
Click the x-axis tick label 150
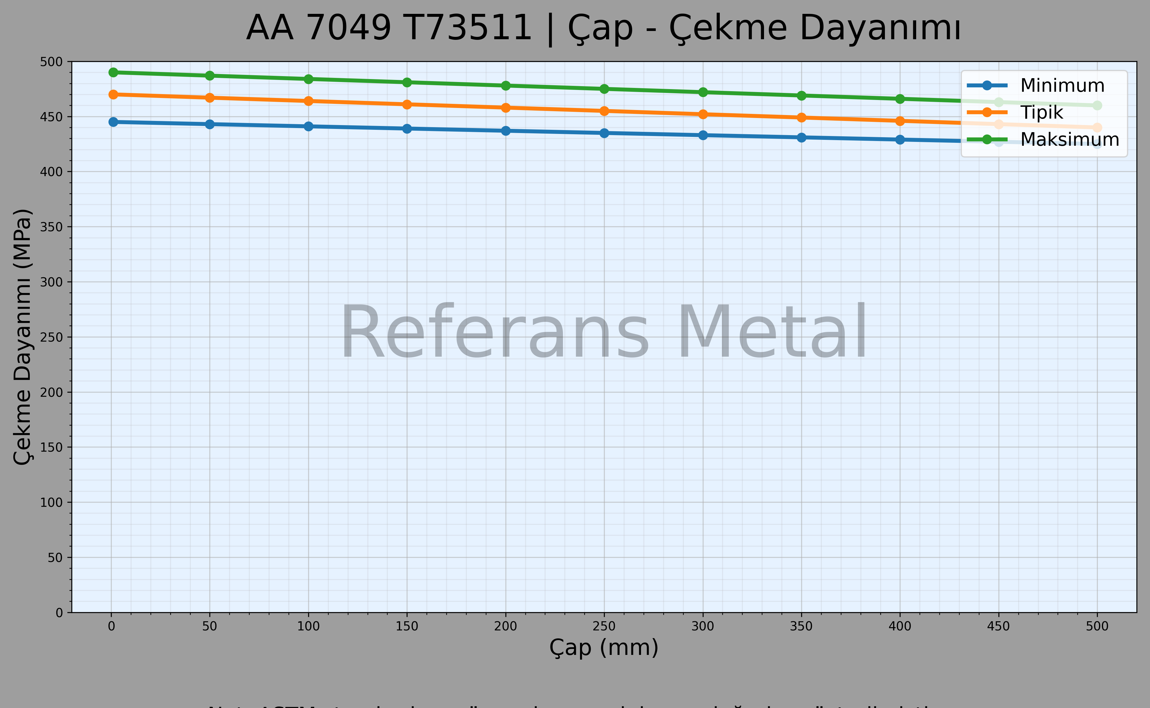click(x=407, y=626)
